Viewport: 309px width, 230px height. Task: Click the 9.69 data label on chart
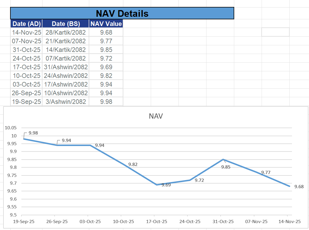point(166,185)
